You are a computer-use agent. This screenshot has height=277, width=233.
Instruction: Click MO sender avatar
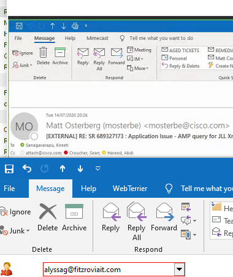pyautogui.click(x=24, y=127)
